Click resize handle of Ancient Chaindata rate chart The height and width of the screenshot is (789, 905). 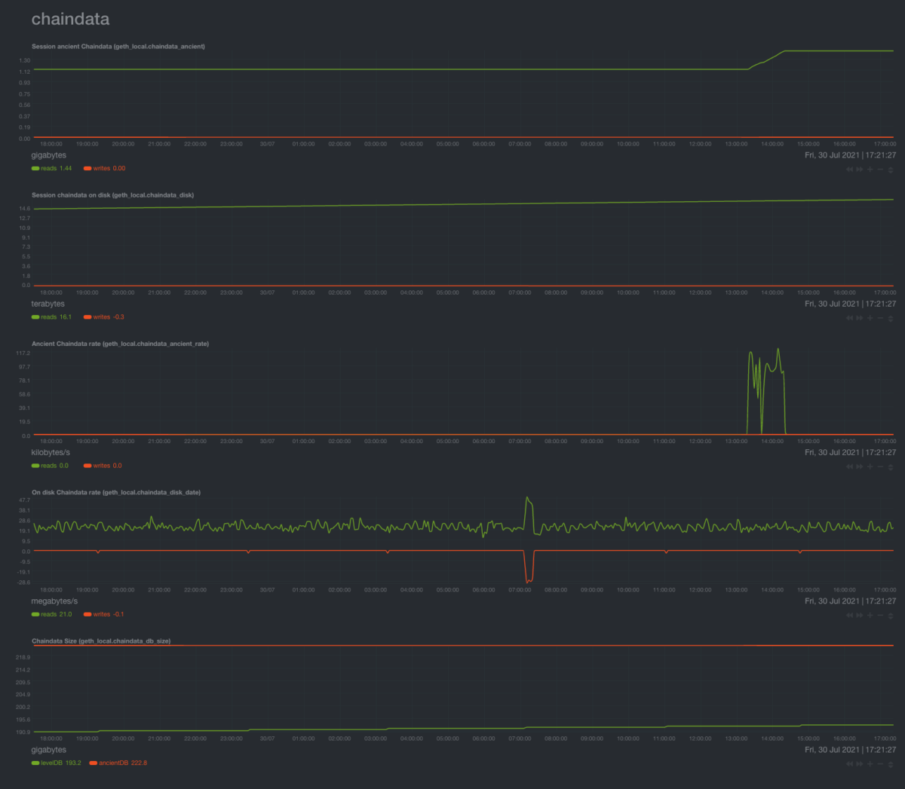[891, 466]
